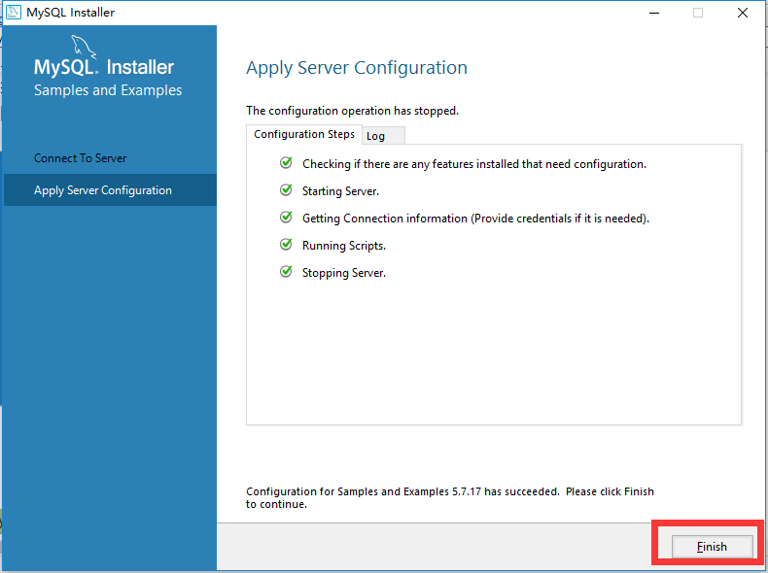Click the MySQL Installer title bar icon
Viewport: 768px width, 573px height.
(12, 13)
